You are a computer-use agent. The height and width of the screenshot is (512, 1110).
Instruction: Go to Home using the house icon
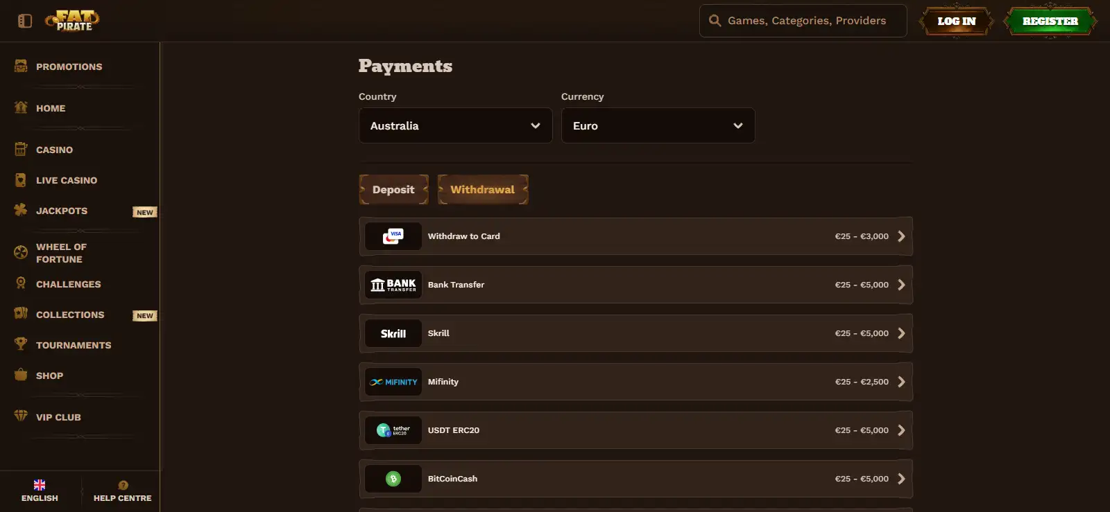(21, 107)
